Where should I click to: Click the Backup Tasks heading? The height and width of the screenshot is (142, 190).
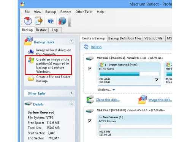pyautogui.click(x=44, y=42)
